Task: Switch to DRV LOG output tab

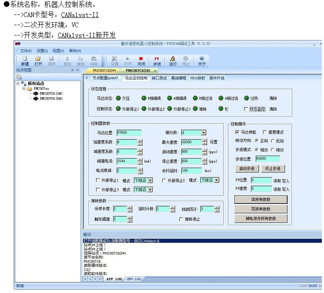Action: point(134,279)
